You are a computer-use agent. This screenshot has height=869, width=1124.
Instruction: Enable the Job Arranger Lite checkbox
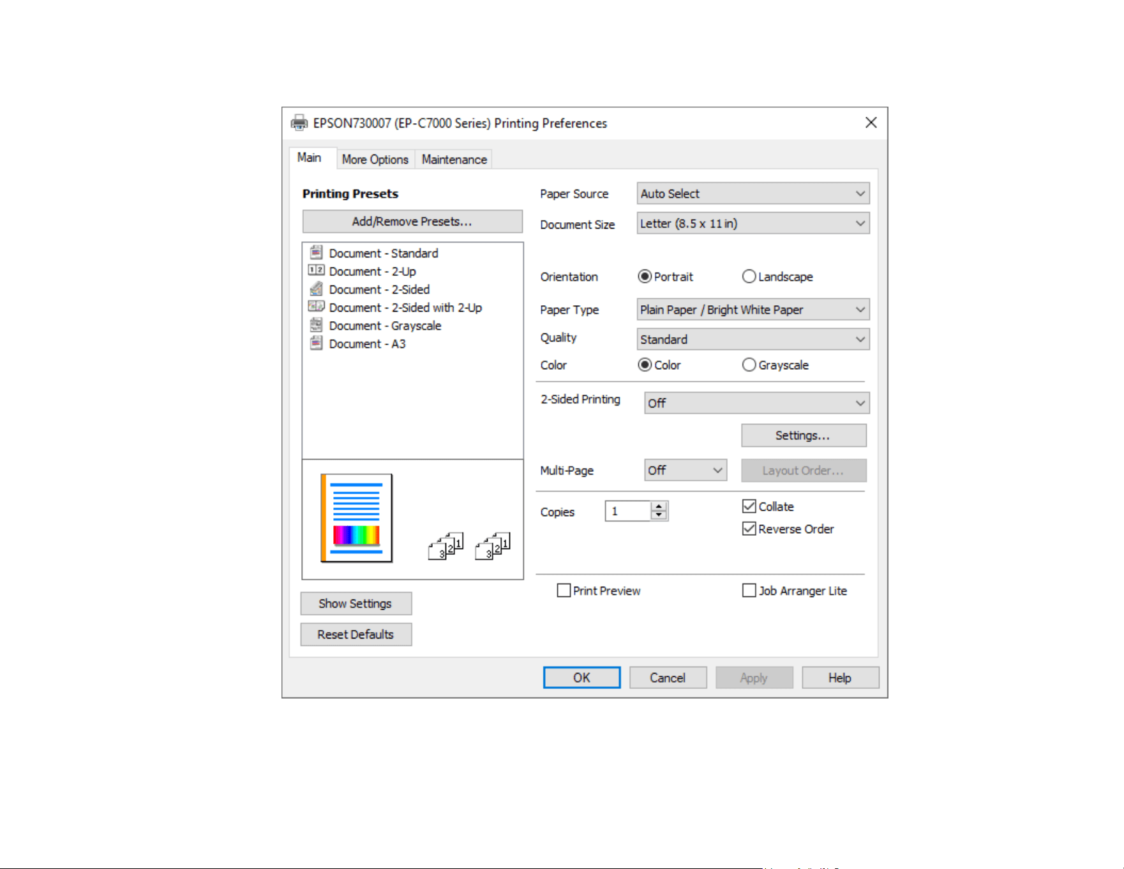point(749,591)
